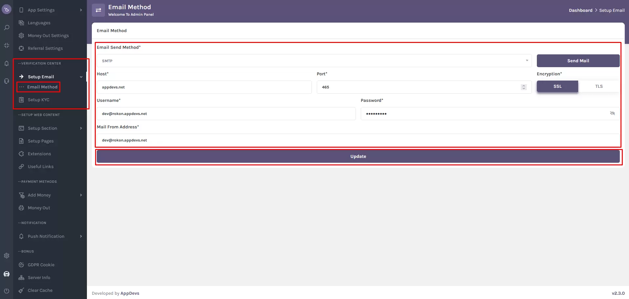Toggle sidebar with the arrows swap icon
This screenshot has width=629, height=299.
click(98, 10)
